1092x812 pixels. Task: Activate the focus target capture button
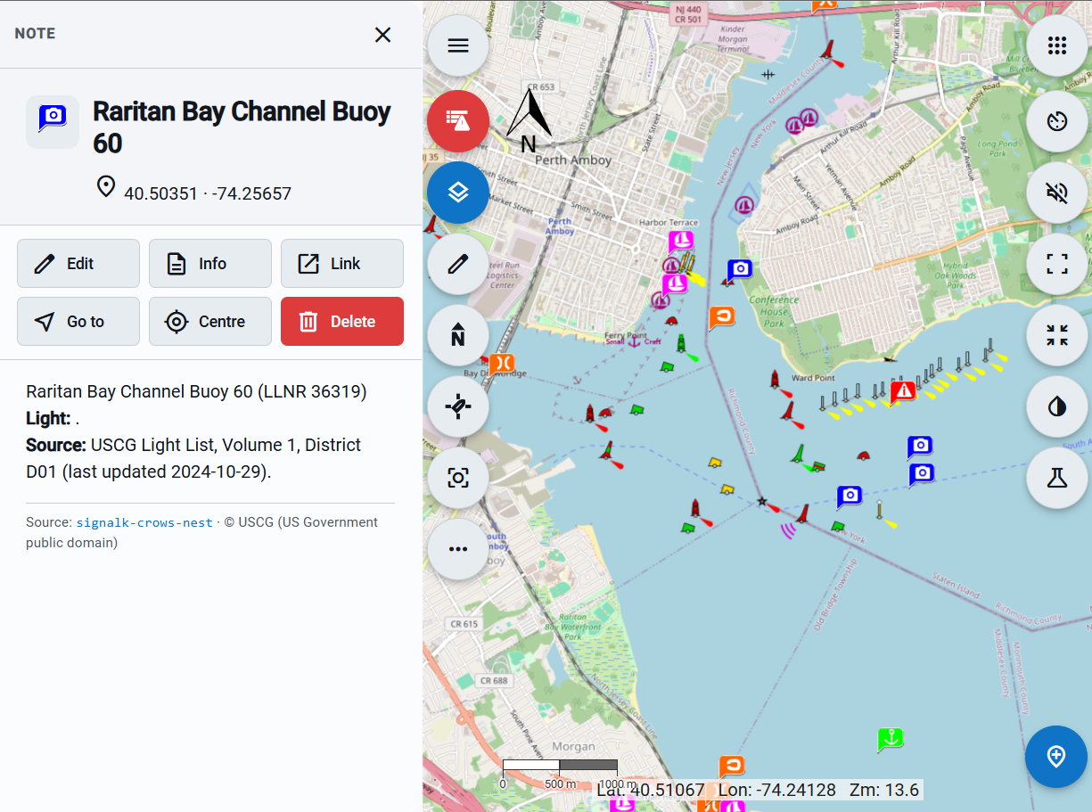(x=458, y=478)
